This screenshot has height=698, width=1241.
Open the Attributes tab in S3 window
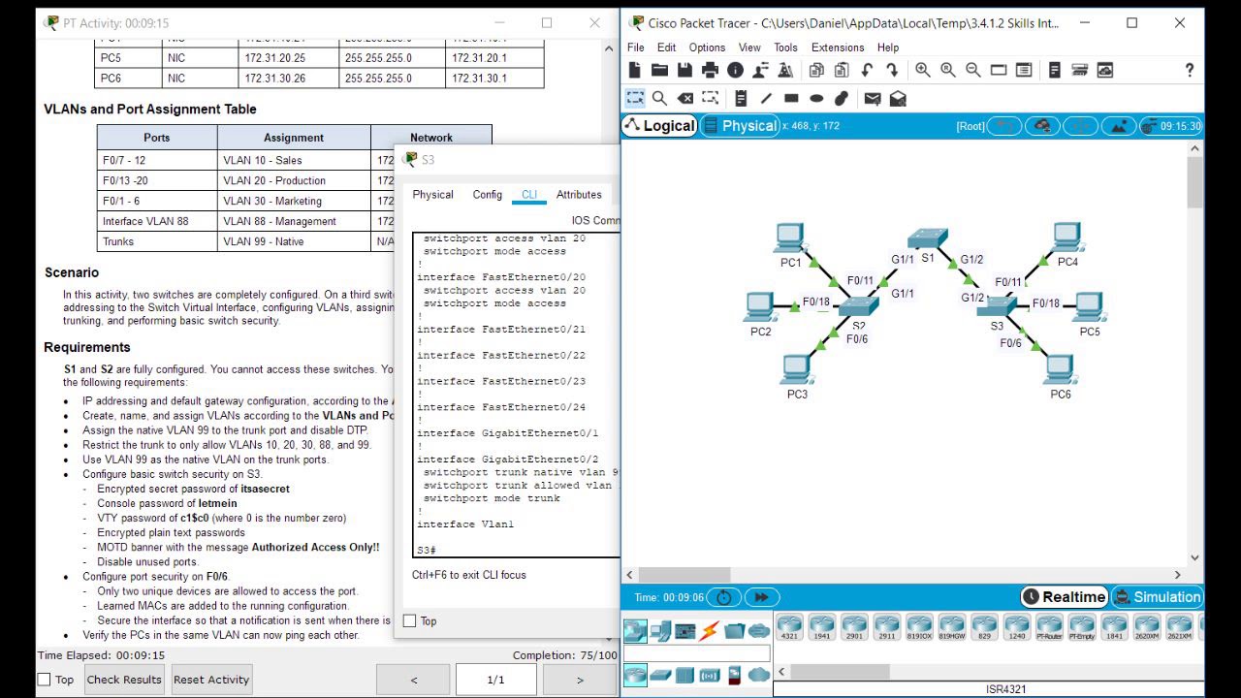tap(579, 195)
